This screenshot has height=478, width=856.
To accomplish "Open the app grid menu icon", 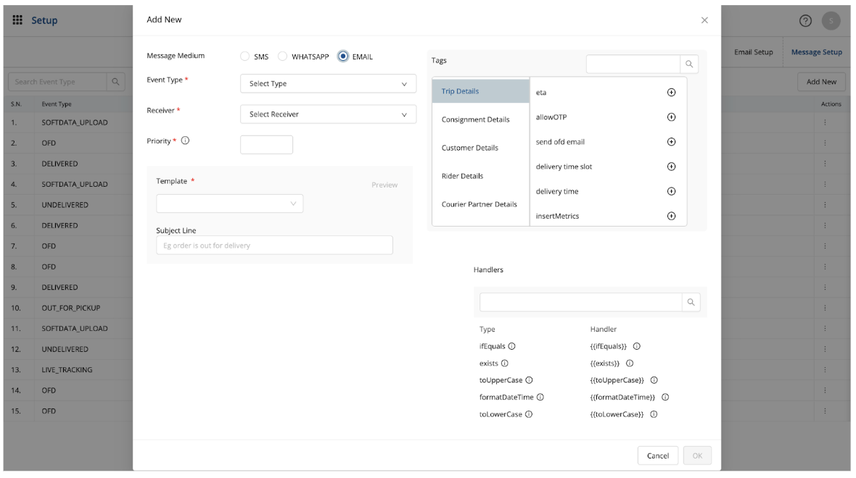I will (x=17, y=20).
